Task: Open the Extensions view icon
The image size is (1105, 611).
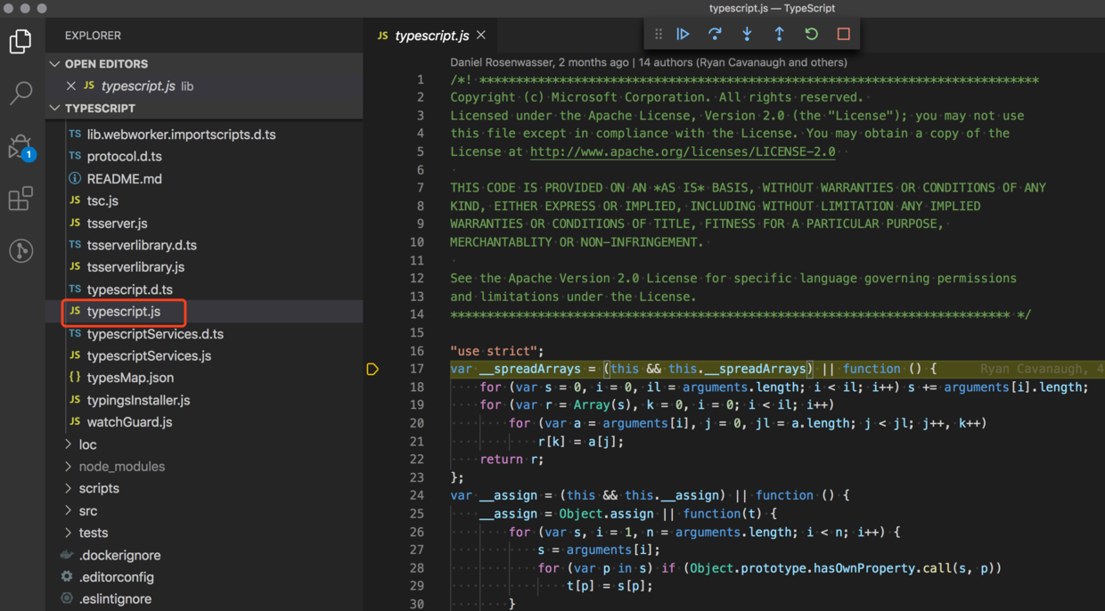Action: (20, 198)
